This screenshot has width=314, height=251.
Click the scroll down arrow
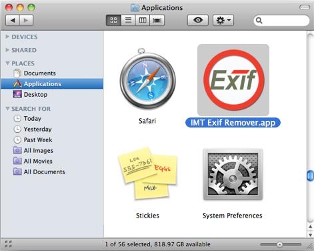click(310, 234)
